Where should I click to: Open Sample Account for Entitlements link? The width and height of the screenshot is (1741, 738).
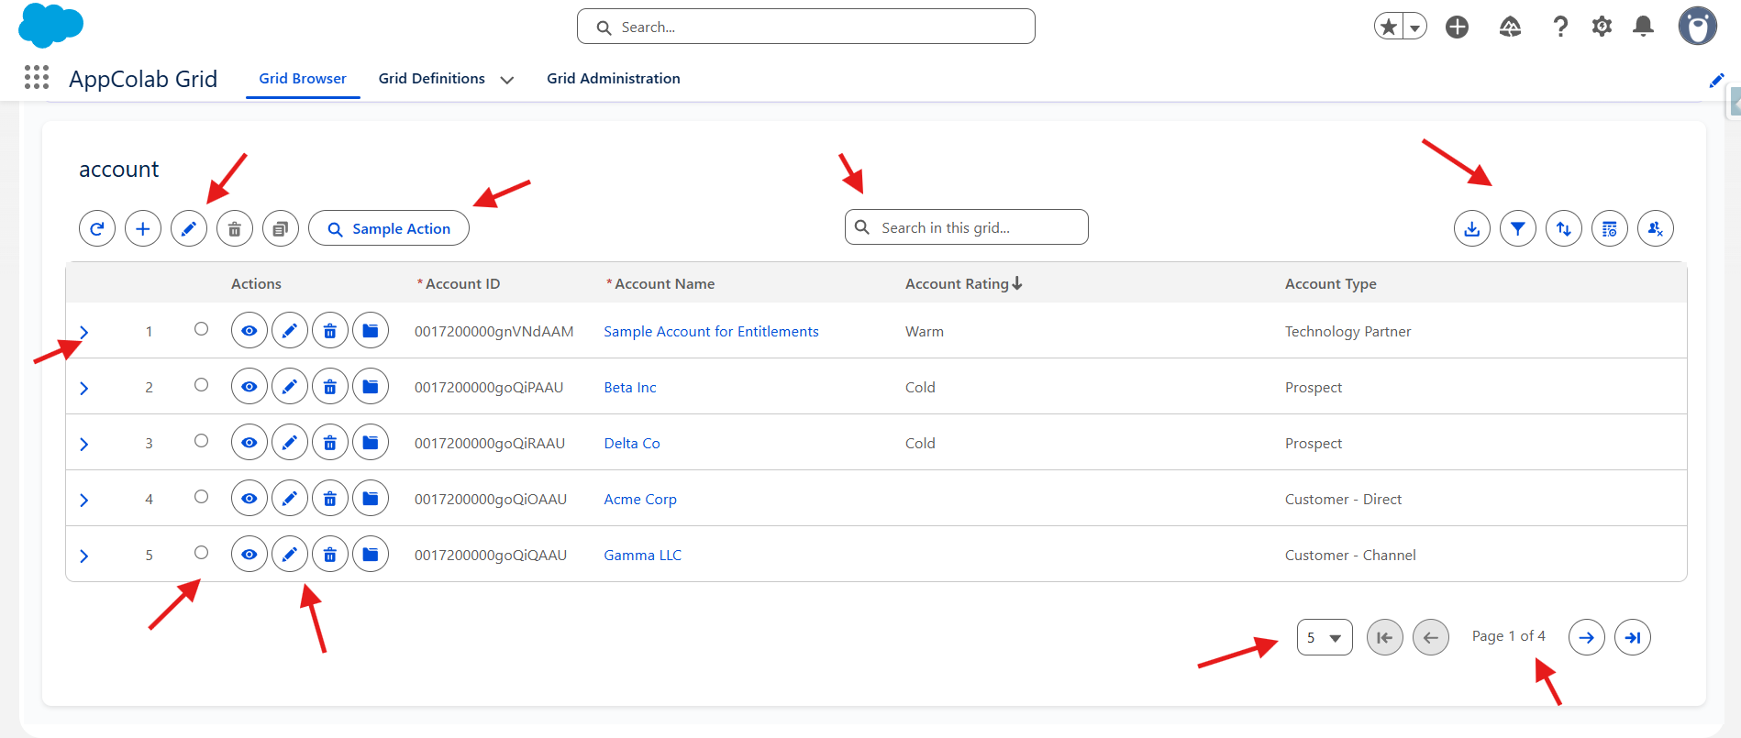(711, 332)
